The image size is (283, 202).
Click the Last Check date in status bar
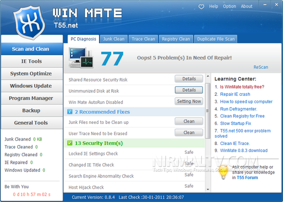pos(151,197)
